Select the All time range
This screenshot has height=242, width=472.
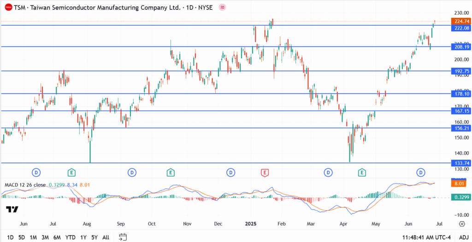point(106,237)
